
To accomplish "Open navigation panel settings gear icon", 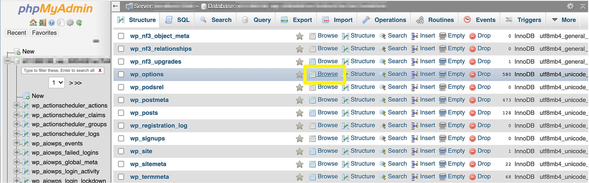I will 70,23.
